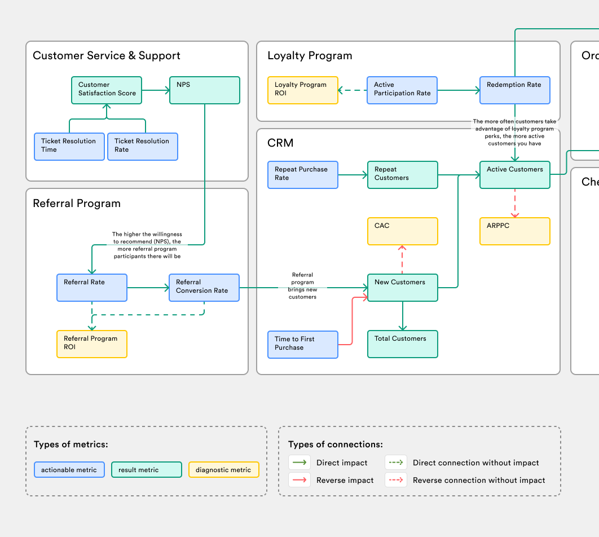599x537 pixels.
Task: Select the 'Referral program brings new customers' label
Action: pyautogui.click(x=302, y=285)
